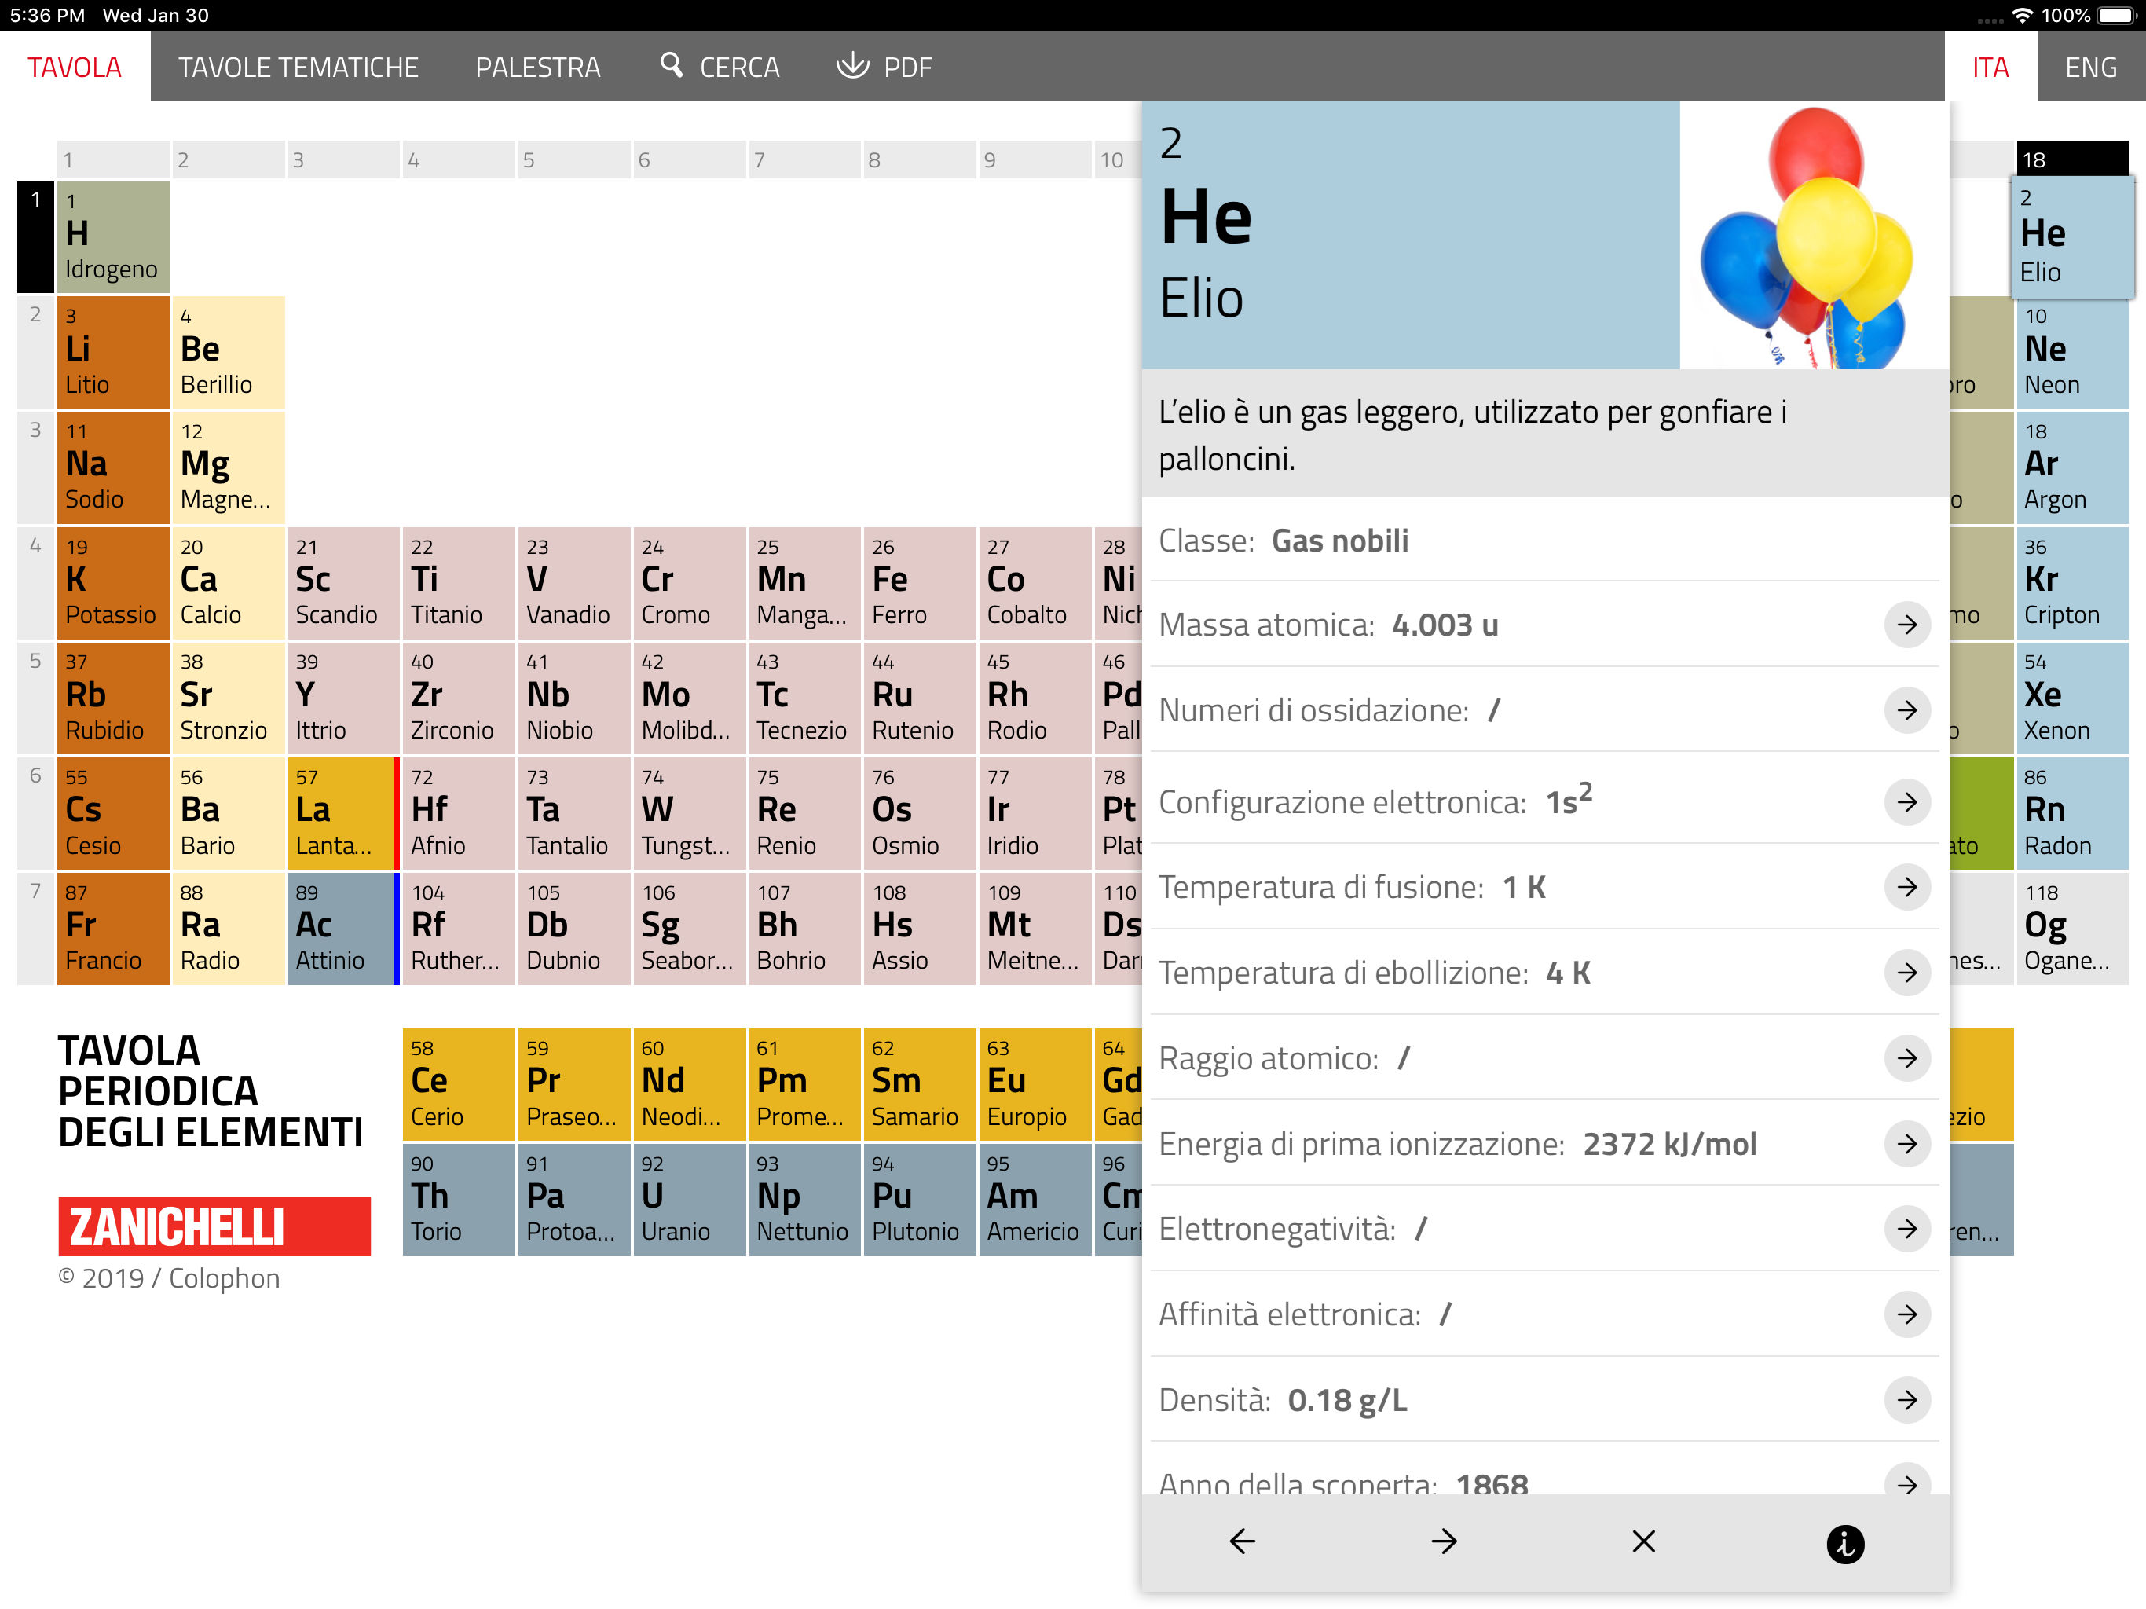
Task: Select group 18 column header
Action: click(2071, 159)
